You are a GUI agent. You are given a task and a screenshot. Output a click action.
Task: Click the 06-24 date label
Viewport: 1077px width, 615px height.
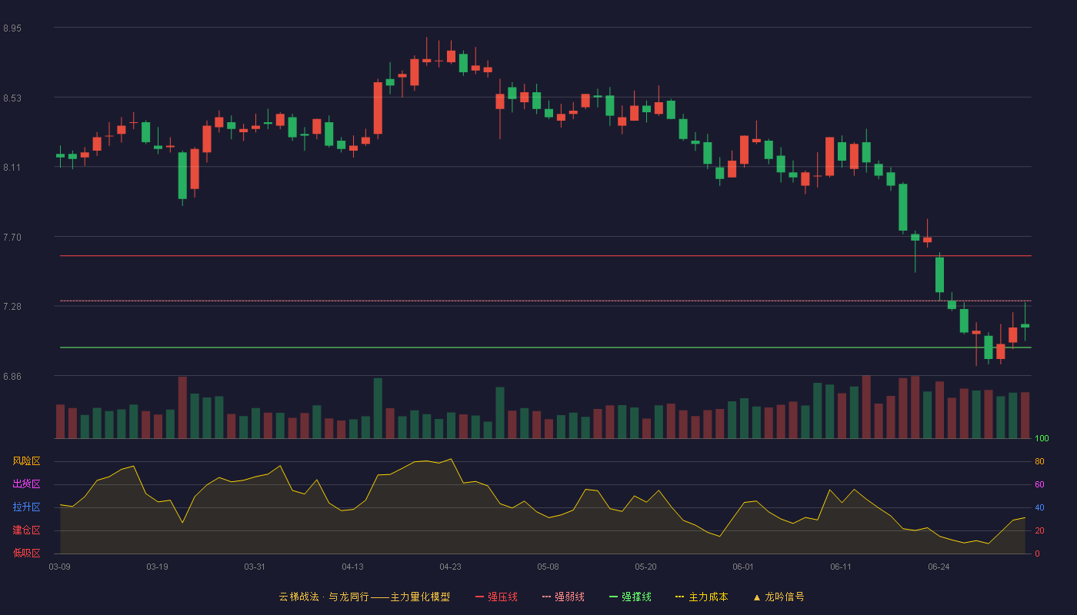[x=939, y=567]
